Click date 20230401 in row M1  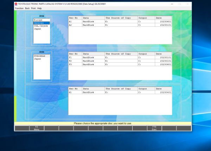click(x=163, y=92)
